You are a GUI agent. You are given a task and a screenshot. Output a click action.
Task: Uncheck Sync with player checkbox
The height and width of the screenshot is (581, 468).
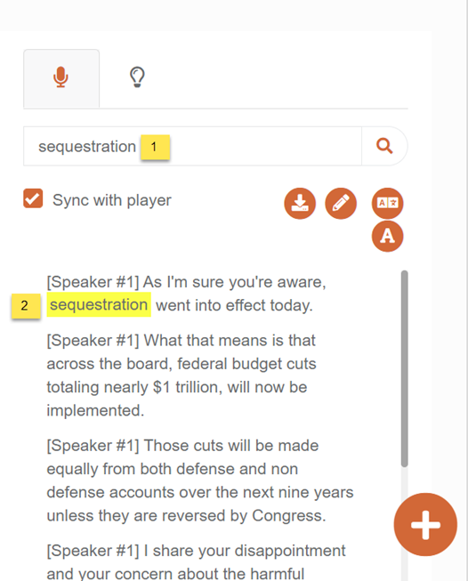pos(33,198)
